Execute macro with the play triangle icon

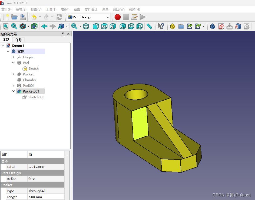pyautogui.click(x=143, y=17)
